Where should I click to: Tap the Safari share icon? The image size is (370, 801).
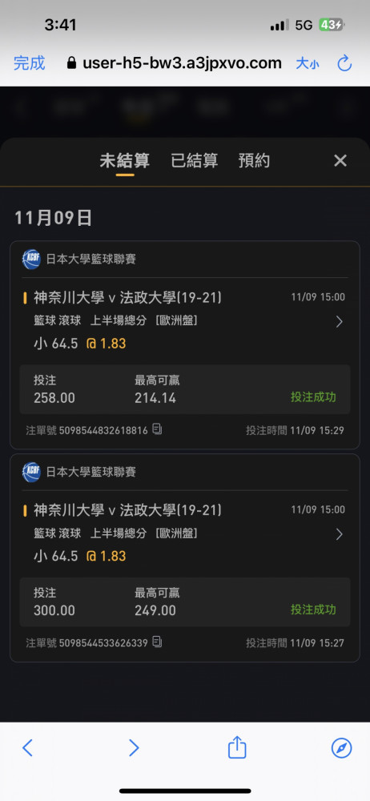[237, 747]
